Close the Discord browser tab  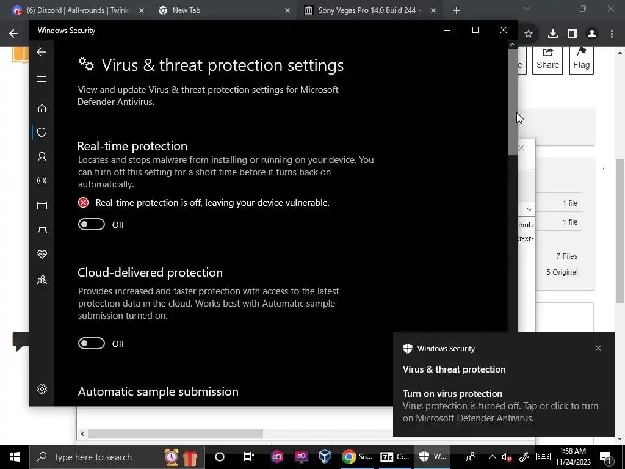pos(142,11)
